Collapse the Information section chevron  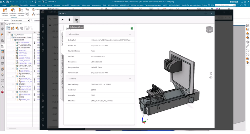130,34
